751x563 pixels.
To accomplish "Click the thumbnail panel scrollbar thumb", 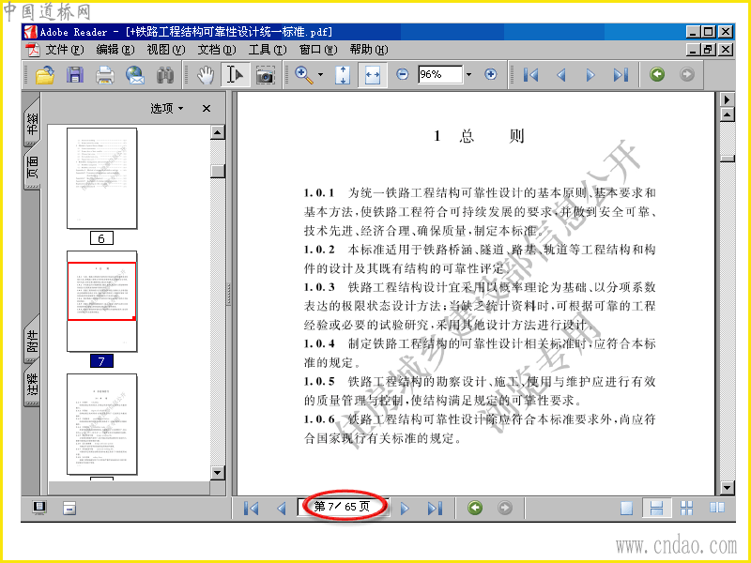I will (x=218, y=172).
